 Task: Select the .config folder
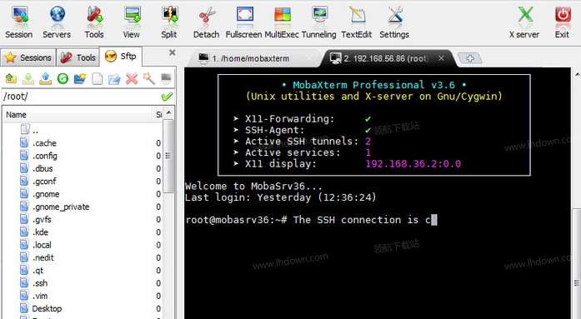(x=39, y=156)
